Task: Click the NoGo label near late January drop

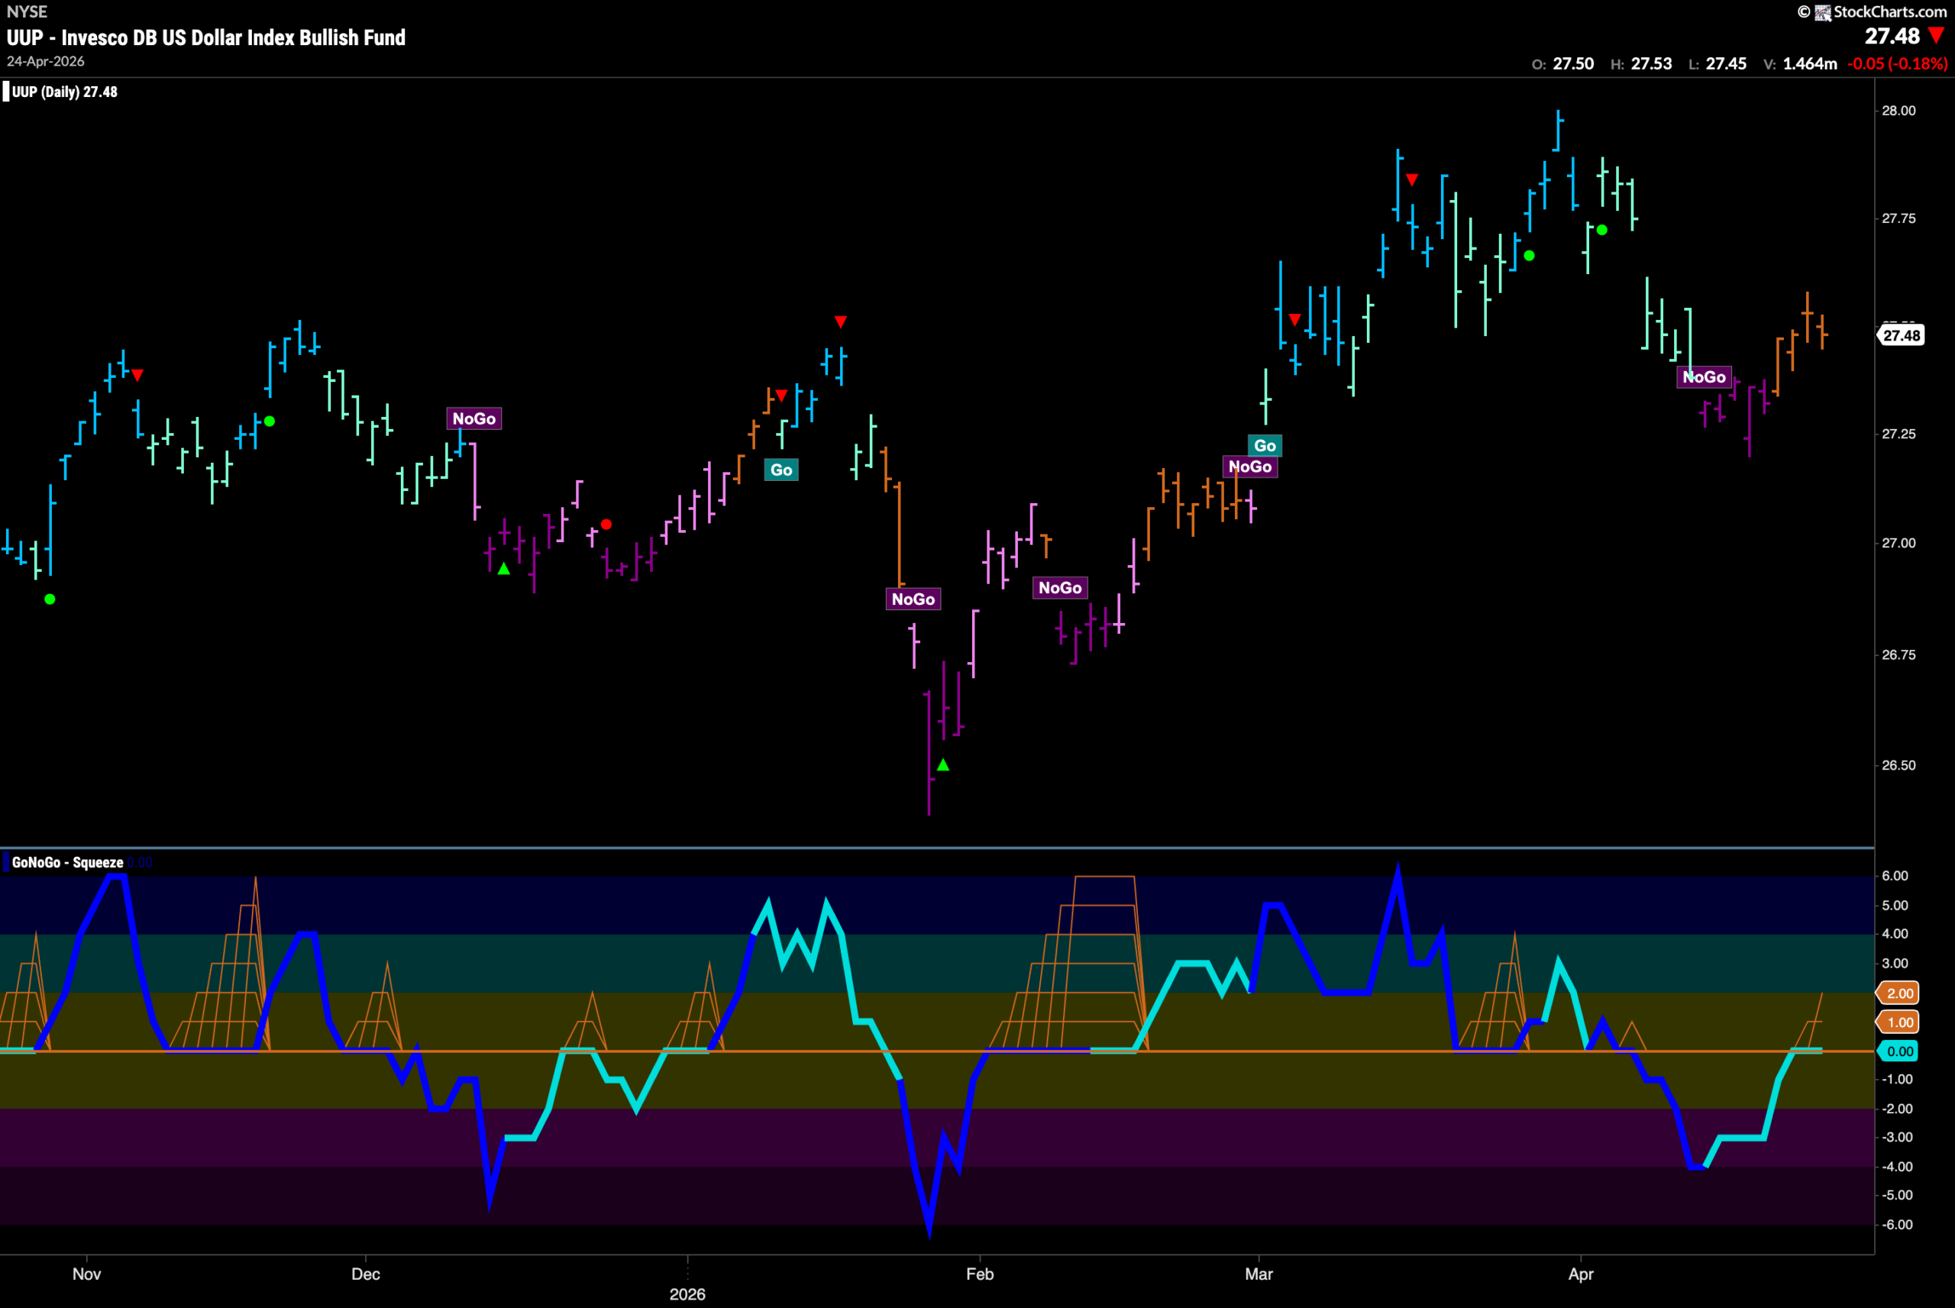Action: (x=913, y=599)
